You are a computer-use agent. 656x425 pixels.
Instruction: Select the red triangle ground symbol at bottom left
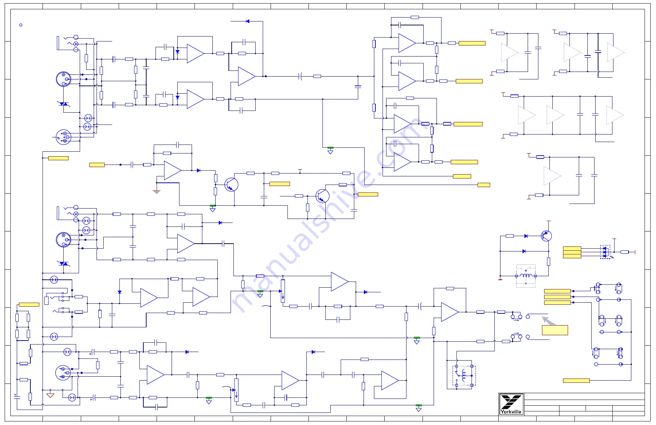click(50, 395)
